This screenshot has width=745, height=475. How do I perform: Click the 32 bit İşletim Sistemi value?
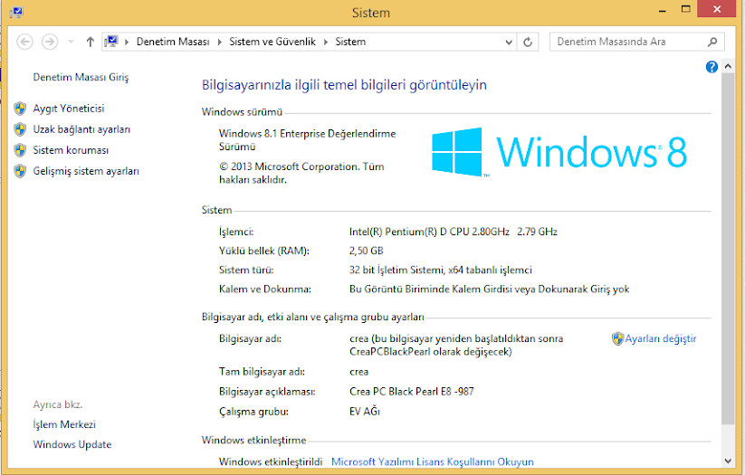pyautogui.click(x=441, y=270)
